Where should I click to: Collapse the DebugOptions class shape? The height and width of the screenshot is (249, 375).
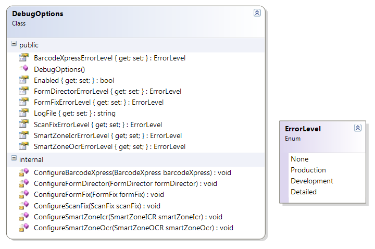click(257, 13)
